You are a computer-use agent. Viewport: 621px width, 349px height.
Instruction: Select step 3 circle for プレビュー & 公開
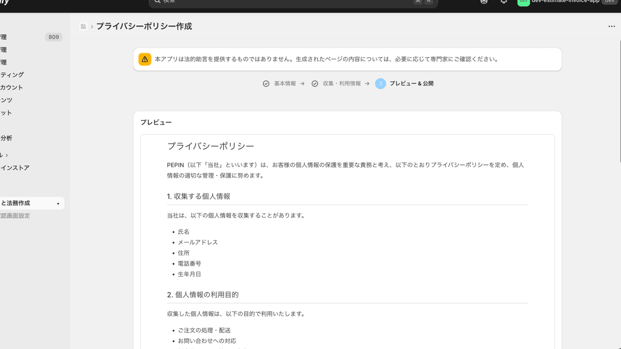[x=380, y=83]
